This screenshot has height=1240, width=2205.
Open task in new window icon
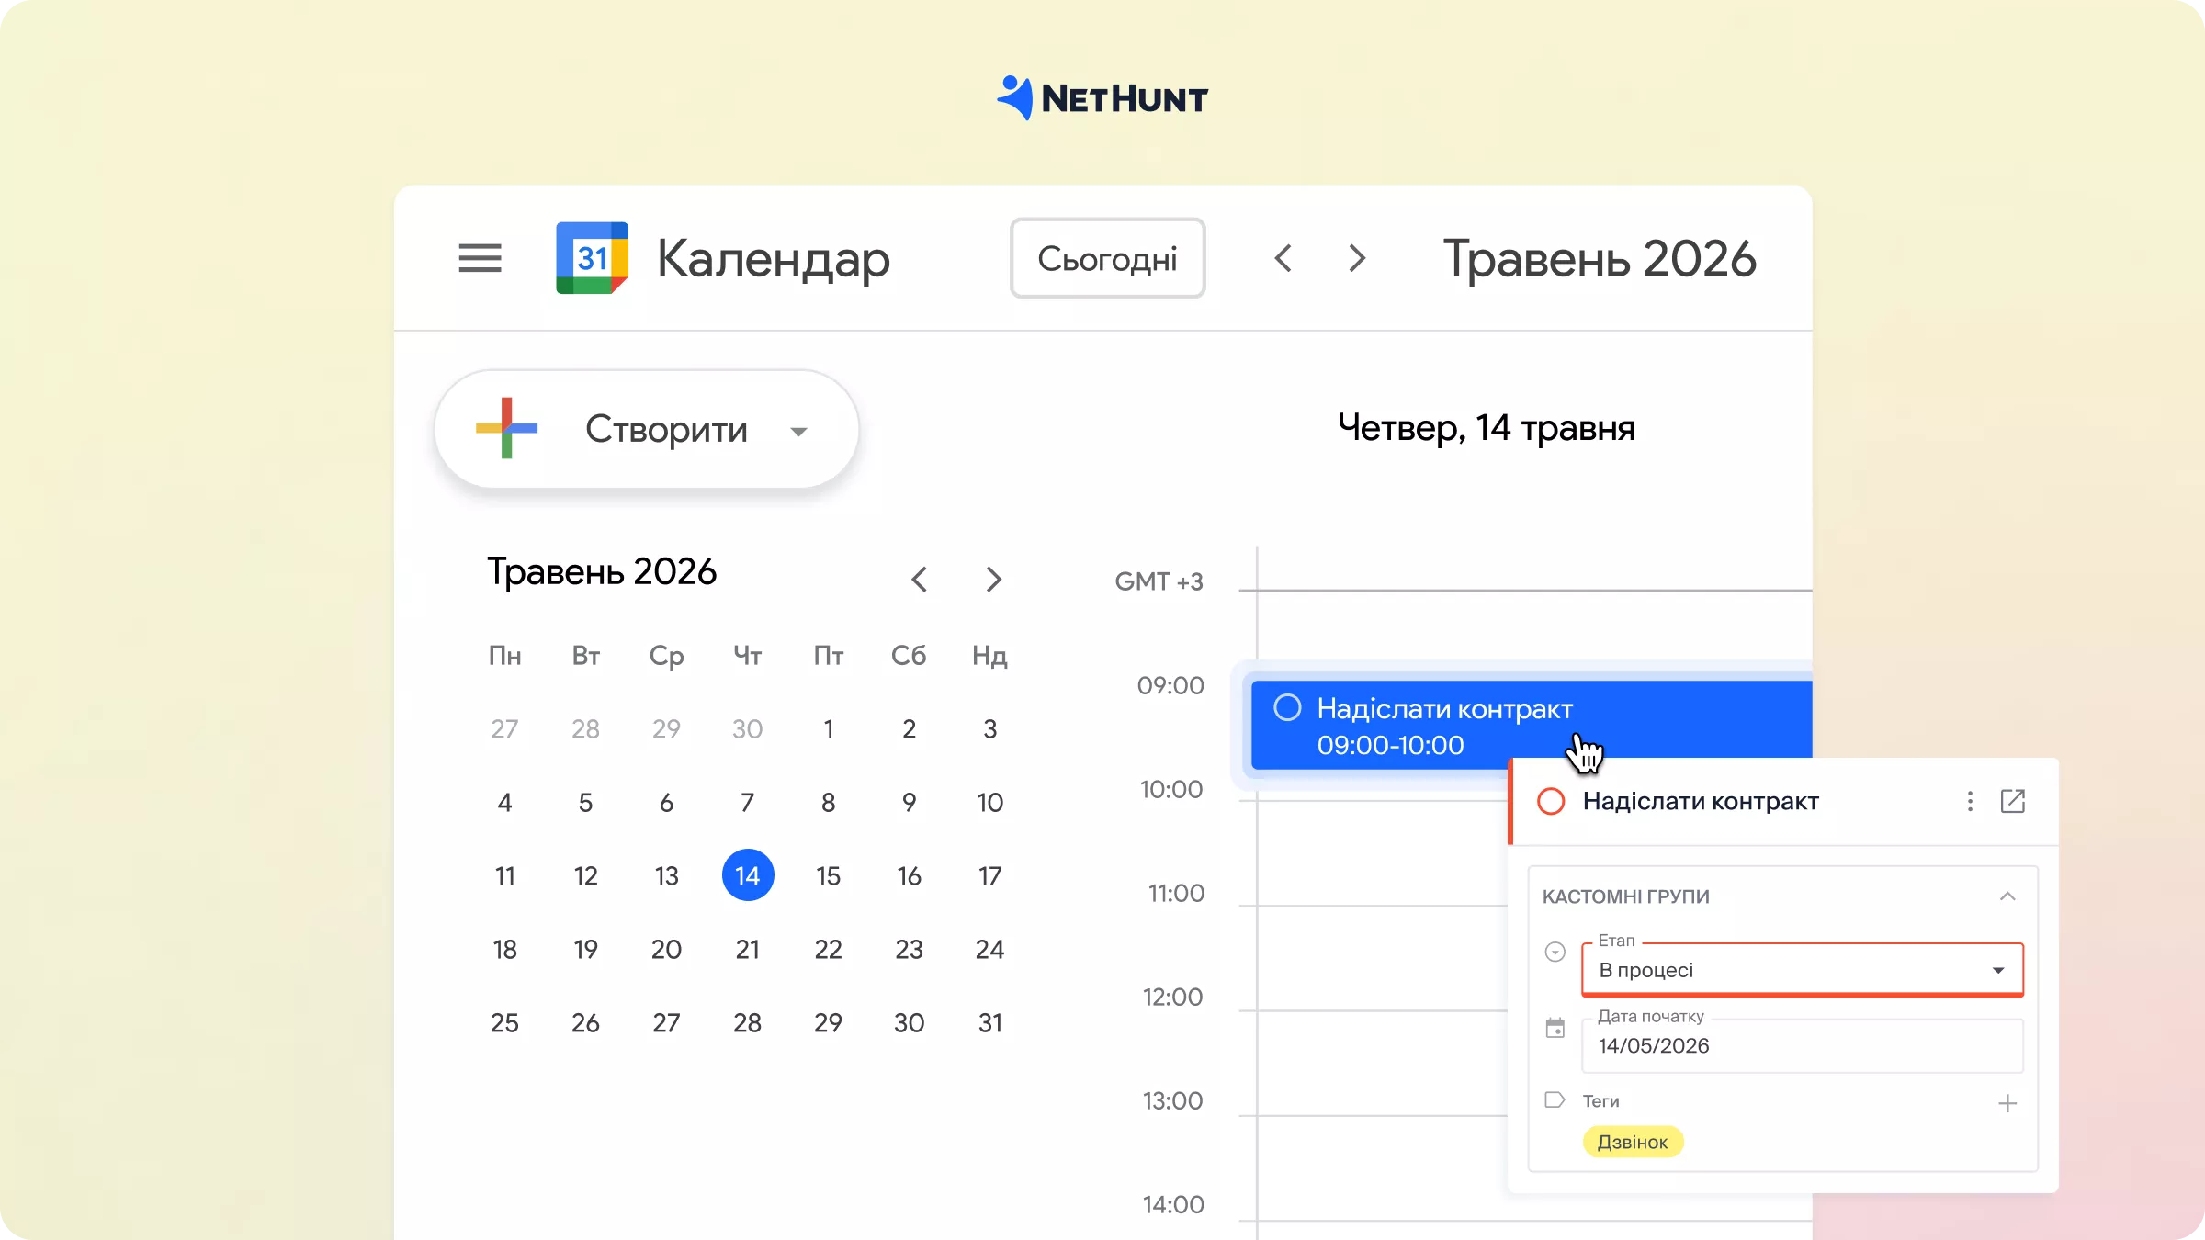click(x=2013, y=801)
